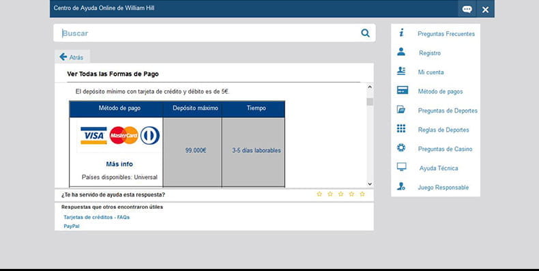The height and width of the screenshot is (271, 539).
Task: Rate the answer two stars
Action: [330, 194]
